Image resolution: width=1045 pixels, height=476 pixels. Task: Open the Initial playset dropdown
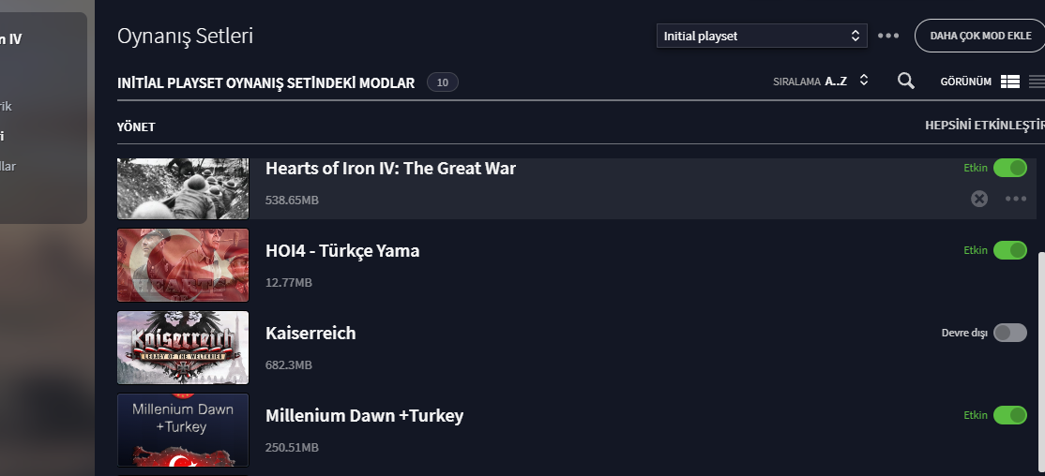[x=761, y=36]
